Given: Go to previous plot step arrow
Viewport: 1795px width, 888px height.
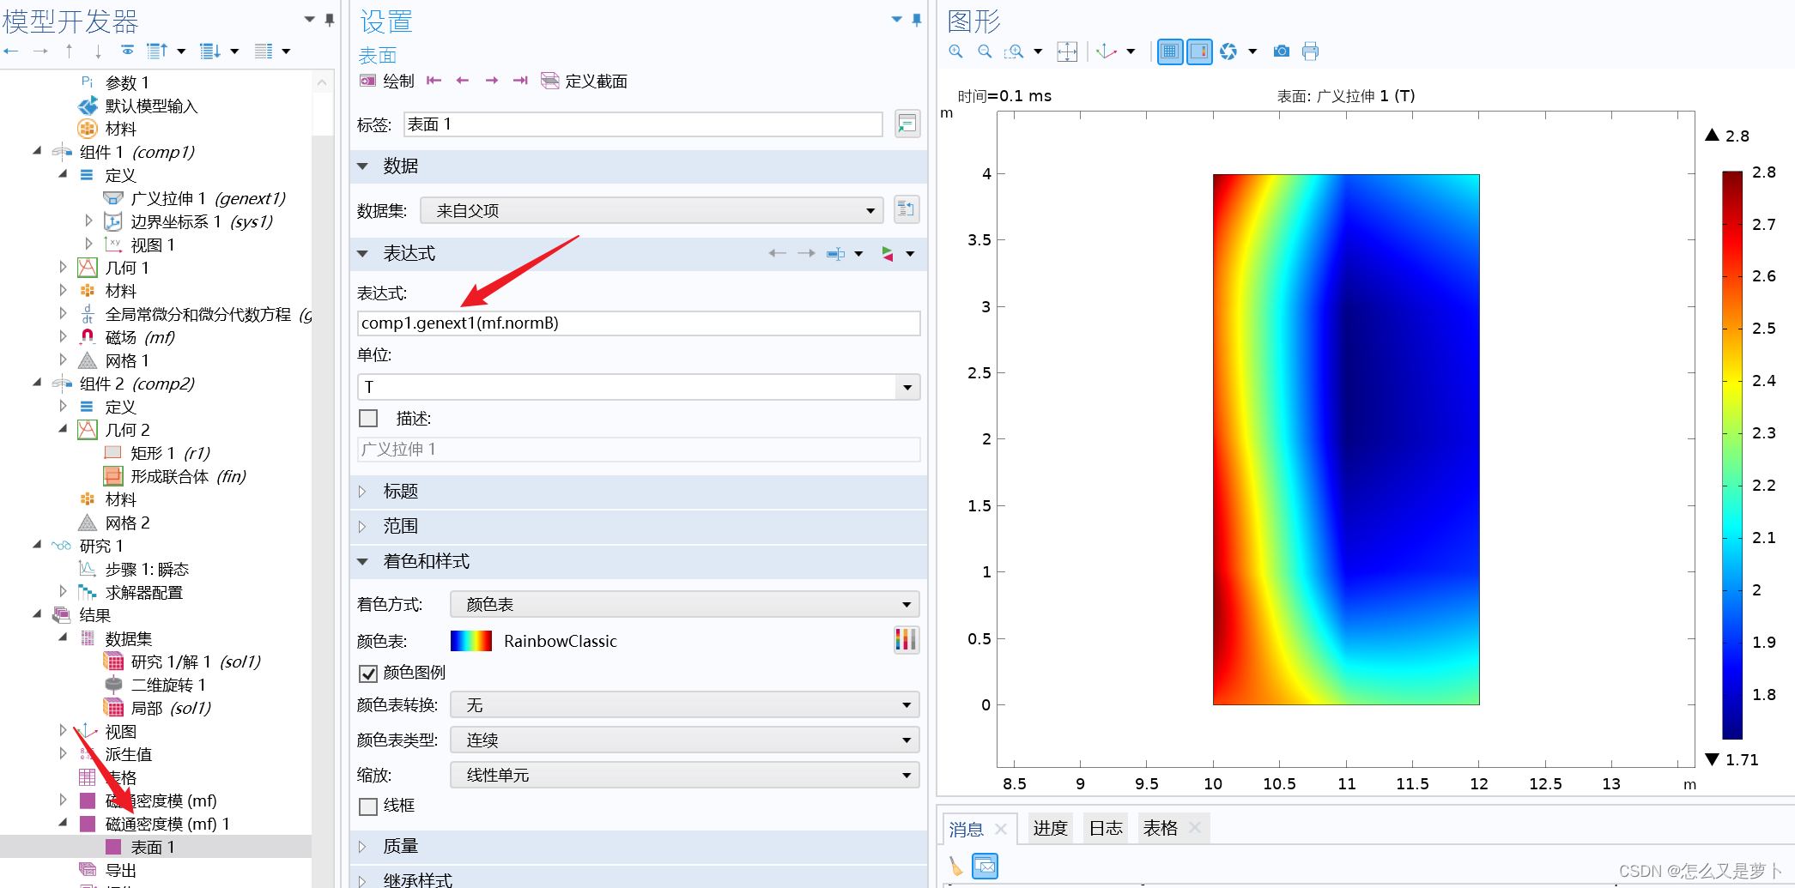Looking at the screenshot, I should tap(463, 81).
